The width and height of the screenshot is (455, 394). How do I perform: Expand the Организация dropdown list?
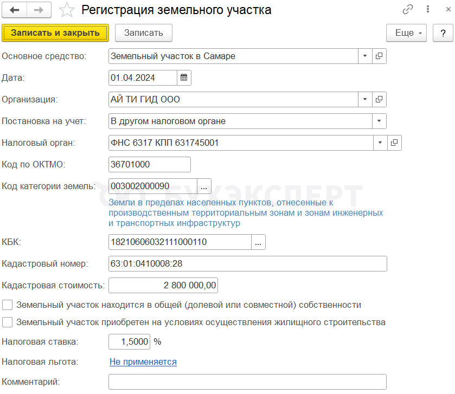coord(365,100)
